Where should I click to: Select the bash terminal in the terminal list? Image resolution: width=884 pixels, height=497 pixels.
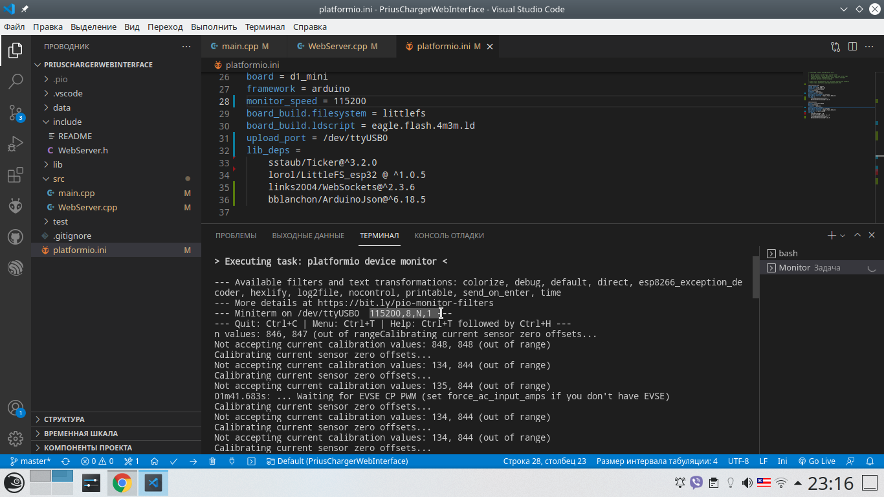click(788, 253)
